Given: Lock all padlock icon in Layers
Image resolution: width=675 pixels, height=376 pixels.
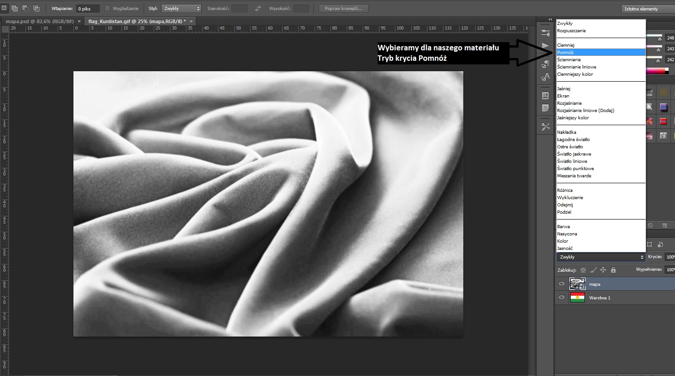Looking at the screenshot, I should tap(613, 270).
